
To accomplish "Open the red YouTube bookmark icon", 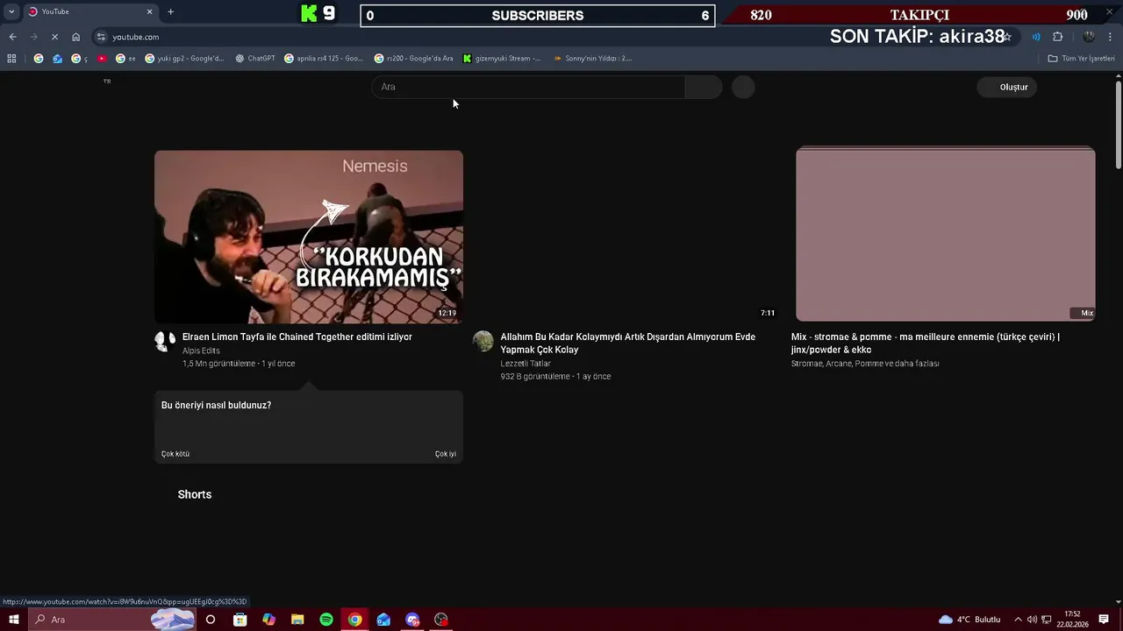I will (102, 59).
